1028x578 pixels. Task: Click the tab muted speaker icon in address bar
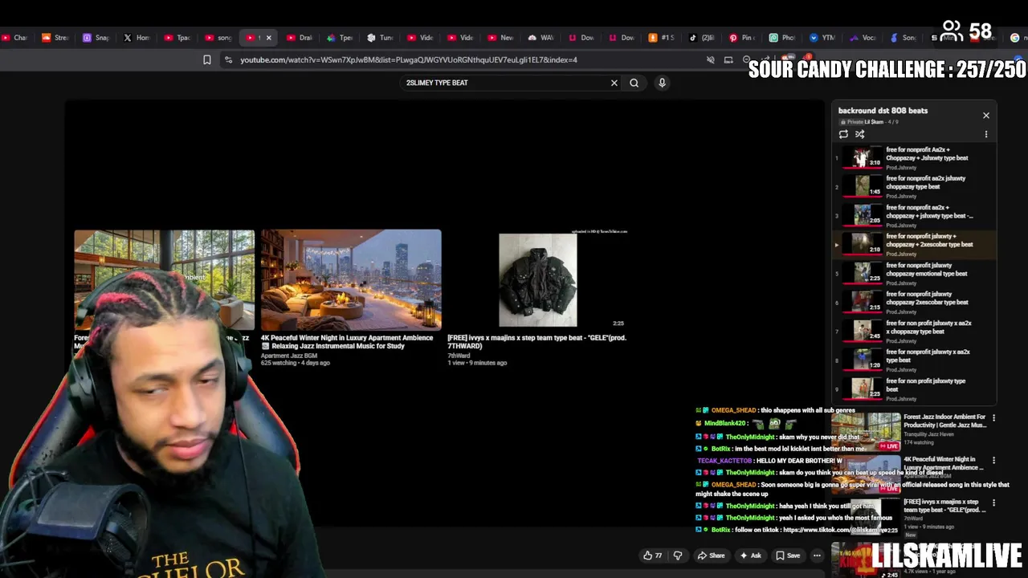[x=710, y=59]
